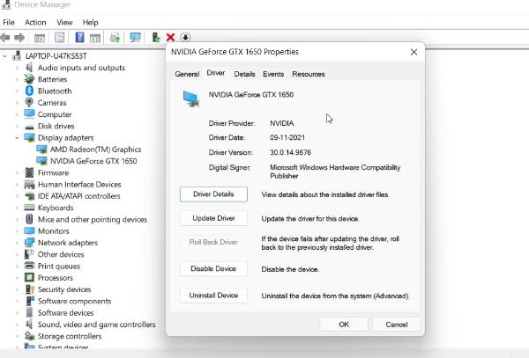529x358 pixels.
Task: Expand the Software components category
Action: (x=17, y=301)
